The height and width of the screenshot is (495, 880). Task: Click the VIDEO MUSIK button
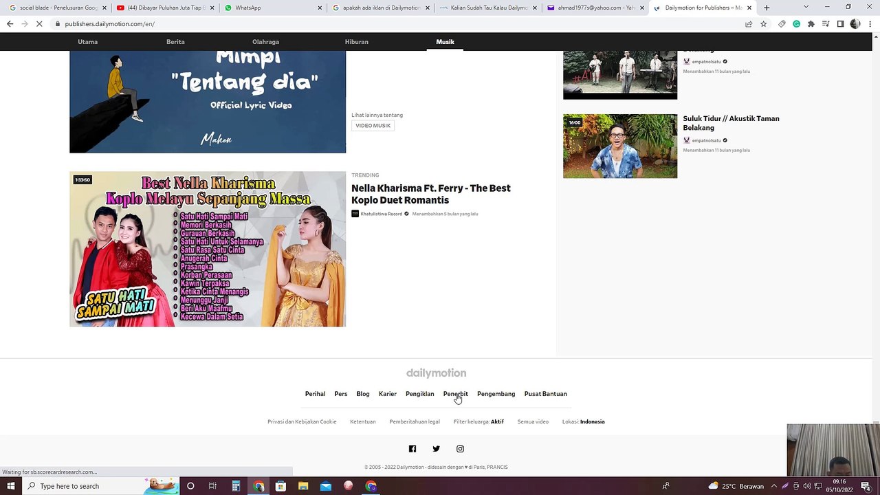click(x=373, y=126)
